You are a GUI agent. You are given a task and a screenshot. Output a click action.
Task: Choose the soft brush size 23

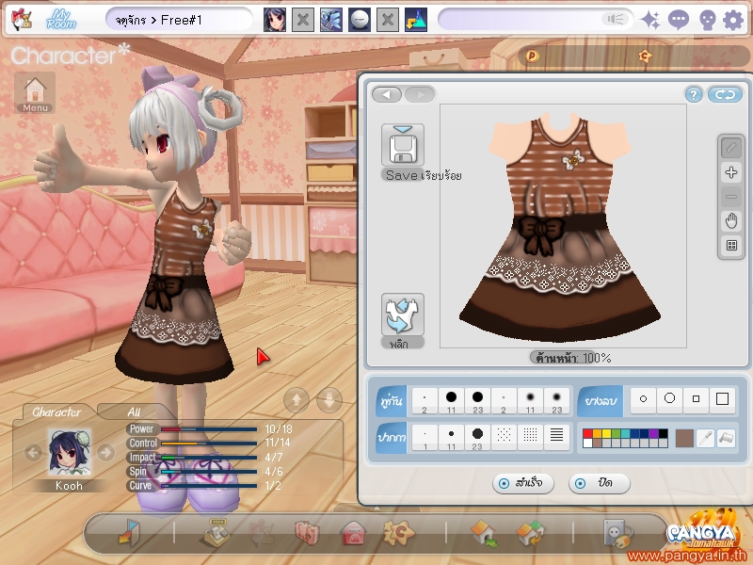(556, 401)
